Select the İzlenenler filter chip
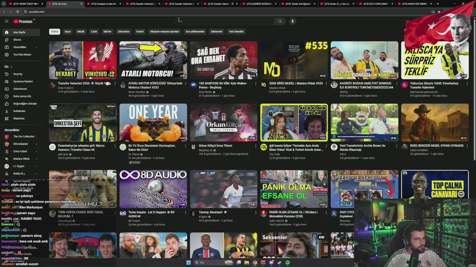 click(217, 32)
